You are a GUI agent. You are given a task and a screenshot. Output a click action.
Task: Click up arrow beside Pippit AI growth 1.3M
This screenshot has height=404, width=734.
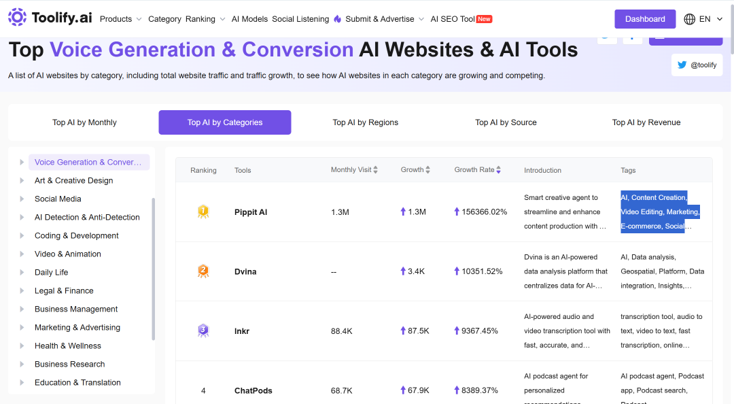click(403, 212)
